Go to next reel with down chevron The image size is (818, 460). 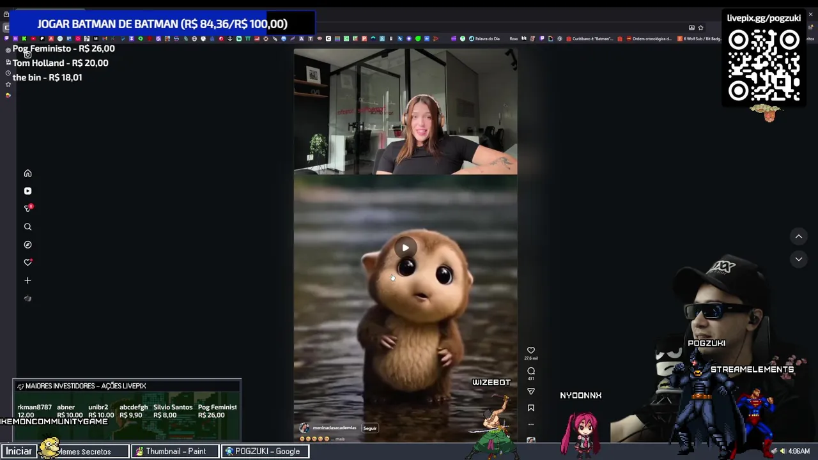[799, 259]
